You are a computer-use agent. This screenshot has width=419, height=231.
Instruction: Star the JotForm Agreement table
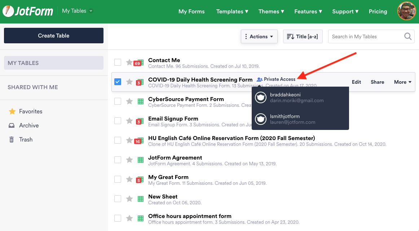(129, 160)
